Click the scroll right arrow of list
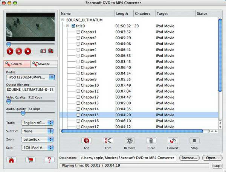 coord(216,131)
